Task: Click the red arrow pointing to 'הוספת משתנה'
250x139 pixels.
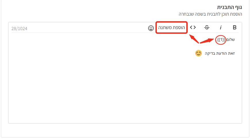Action: [194, 38]
